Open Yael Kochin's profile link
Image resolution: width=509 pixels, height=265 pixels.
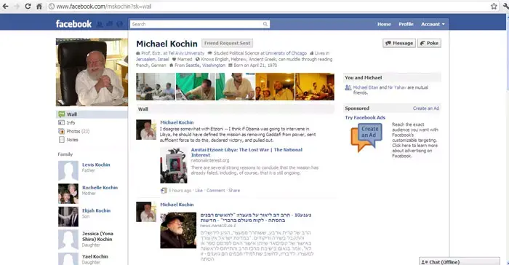95,256
